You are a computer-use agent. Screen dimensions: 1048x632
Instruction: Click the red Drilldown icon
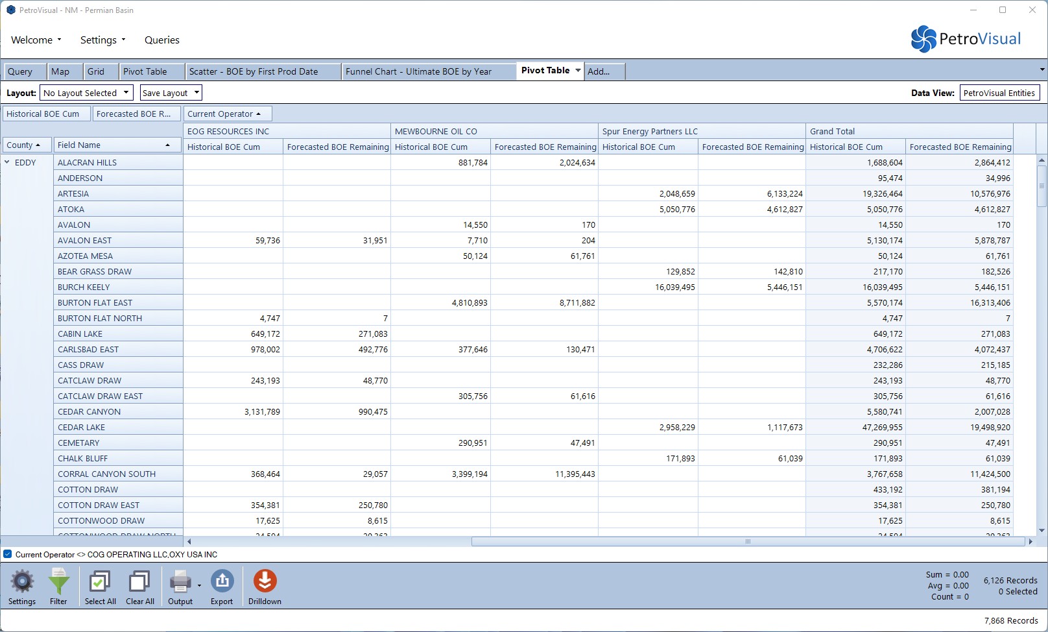[x=265, y=581]
